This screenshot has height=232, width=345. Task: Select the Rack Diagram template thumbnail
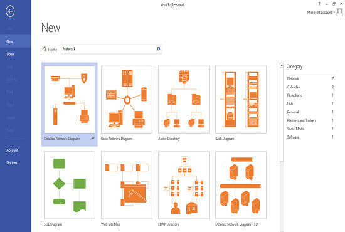(x=241, y=100)
